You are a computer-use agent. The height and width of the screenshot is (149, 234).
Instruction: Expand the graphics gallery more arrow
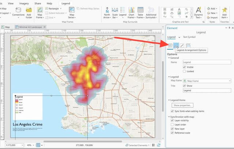pos(192,17)
